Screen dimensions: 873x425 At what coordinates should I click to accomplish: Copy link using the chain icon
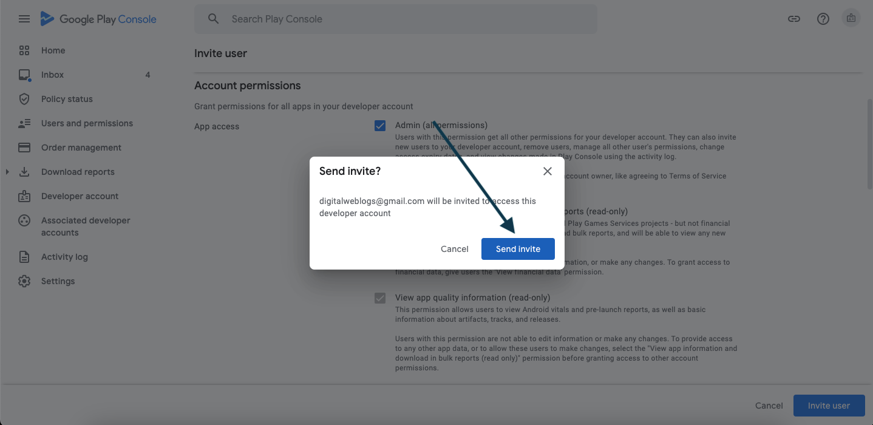[794, 19]
